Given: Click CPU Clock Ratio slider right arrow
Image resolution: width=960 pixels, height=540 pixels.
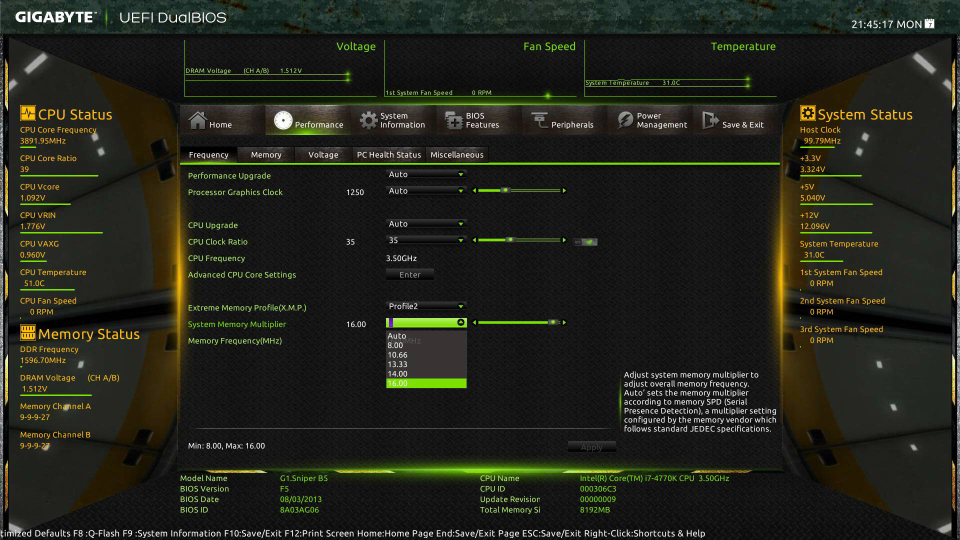Looking at the screenshot, I should (564, 240).
